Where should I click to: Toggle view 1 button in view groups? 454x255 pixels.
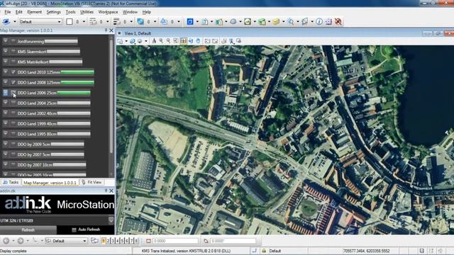coord(104,241)
